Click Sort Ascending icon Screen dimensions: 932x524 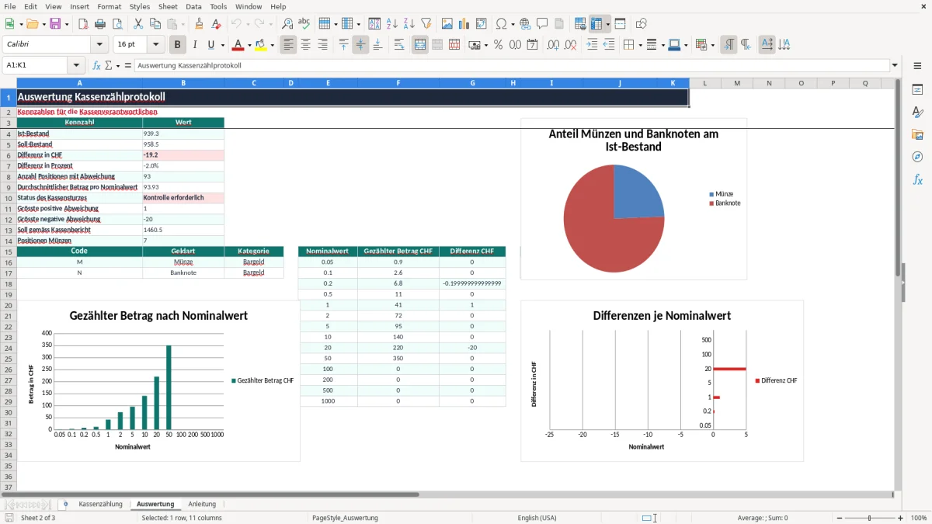[x=392, y=24]
